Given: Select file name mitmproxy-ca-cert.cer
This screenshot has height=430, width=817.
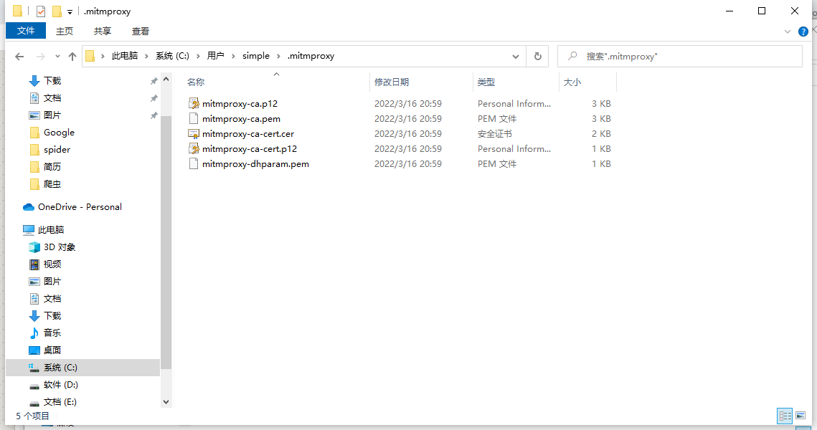Looking at the screenshot, I should tap(248, 134).
